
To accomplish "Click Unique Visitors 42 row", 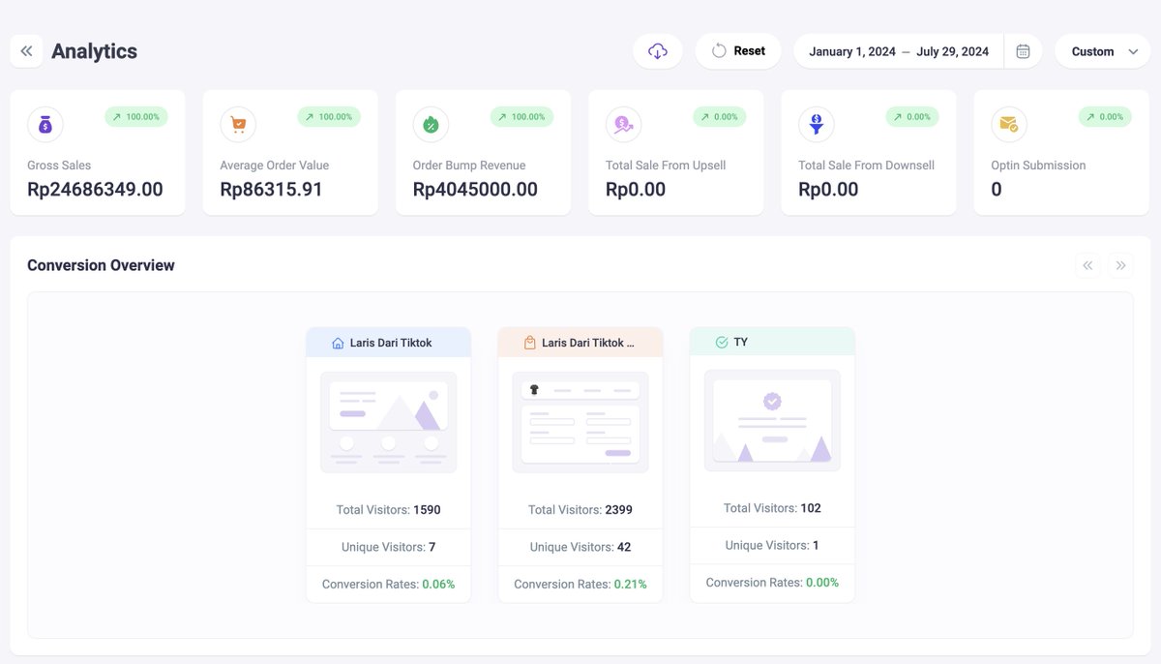I will 580,547.
